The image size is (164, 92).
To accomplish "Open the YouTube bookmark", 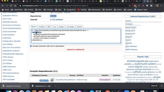I will point(82,10).
